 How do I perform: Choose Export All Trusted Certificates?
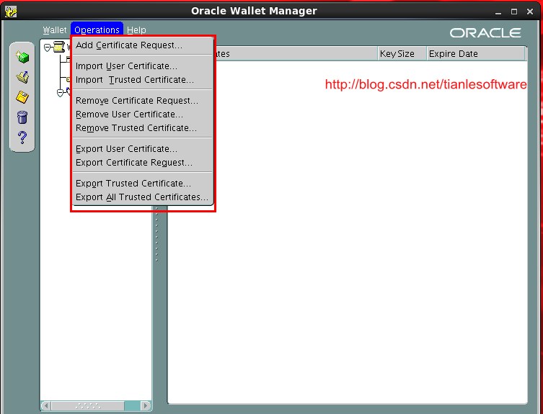143,197
